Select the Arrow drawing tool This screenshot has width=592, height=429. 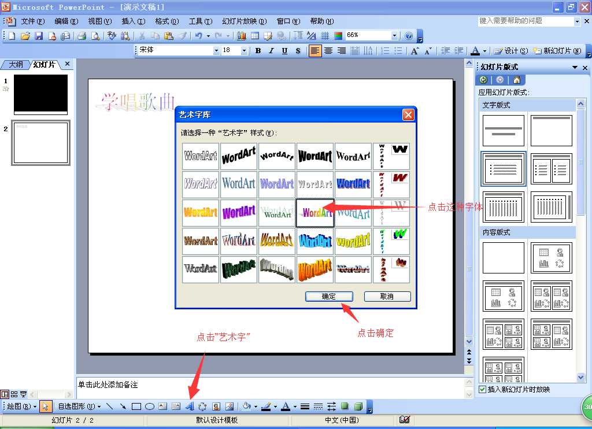point(123,406)
